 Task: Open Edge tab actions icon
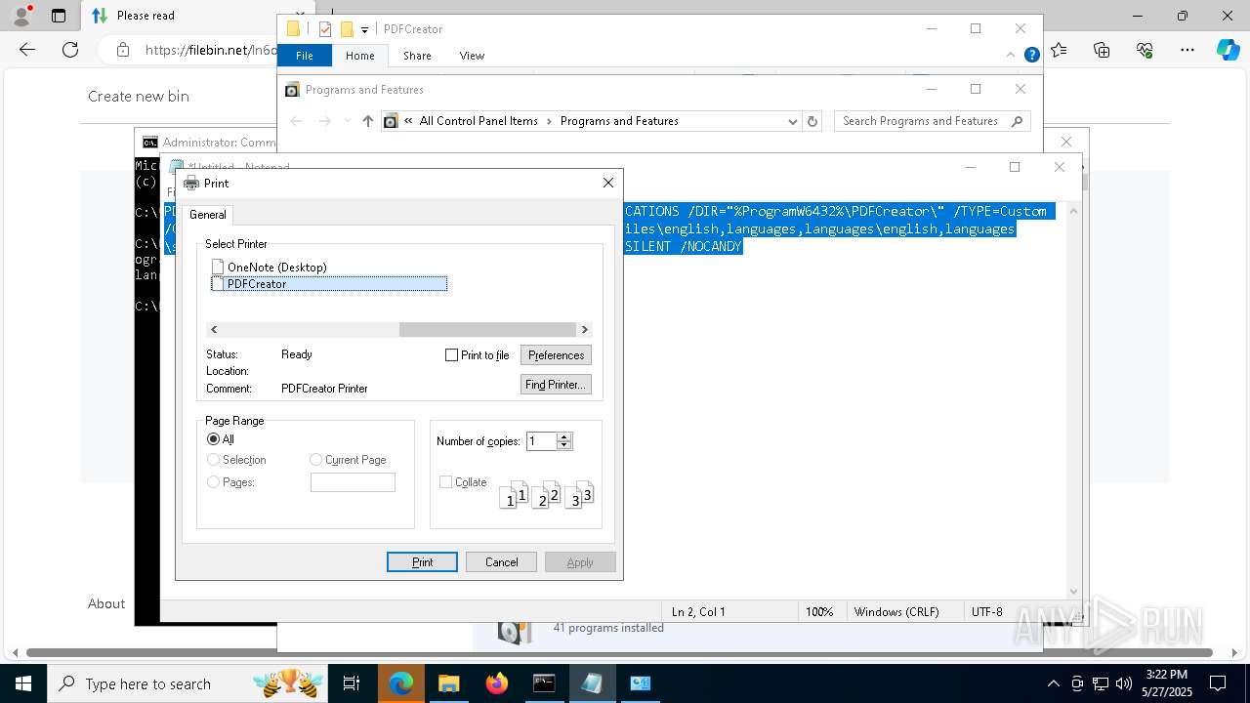(59, 16)
